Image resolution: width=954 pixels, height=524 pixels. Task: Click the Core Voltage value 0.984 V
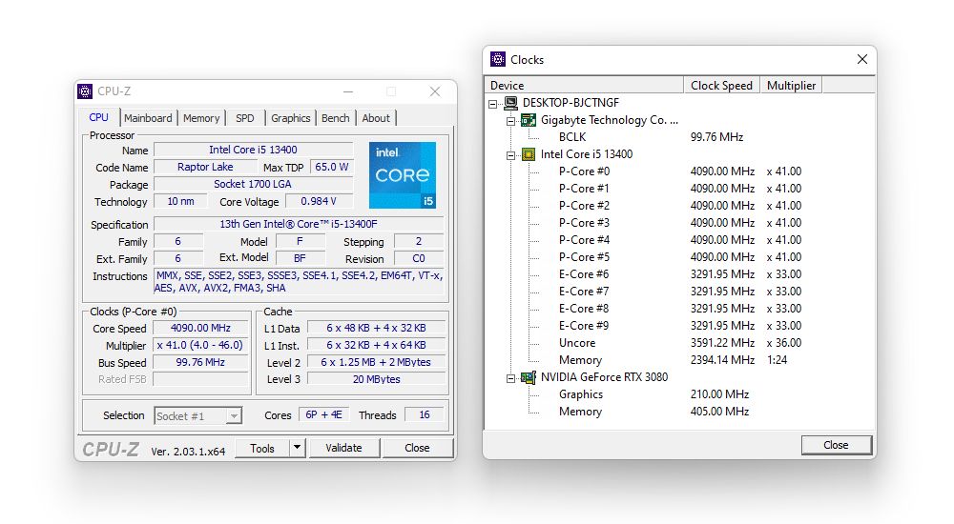click(319, 201)
